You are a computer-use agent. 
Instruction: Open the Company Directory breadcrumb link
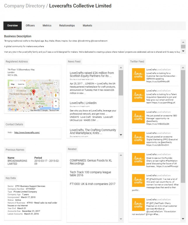(25, 6)
